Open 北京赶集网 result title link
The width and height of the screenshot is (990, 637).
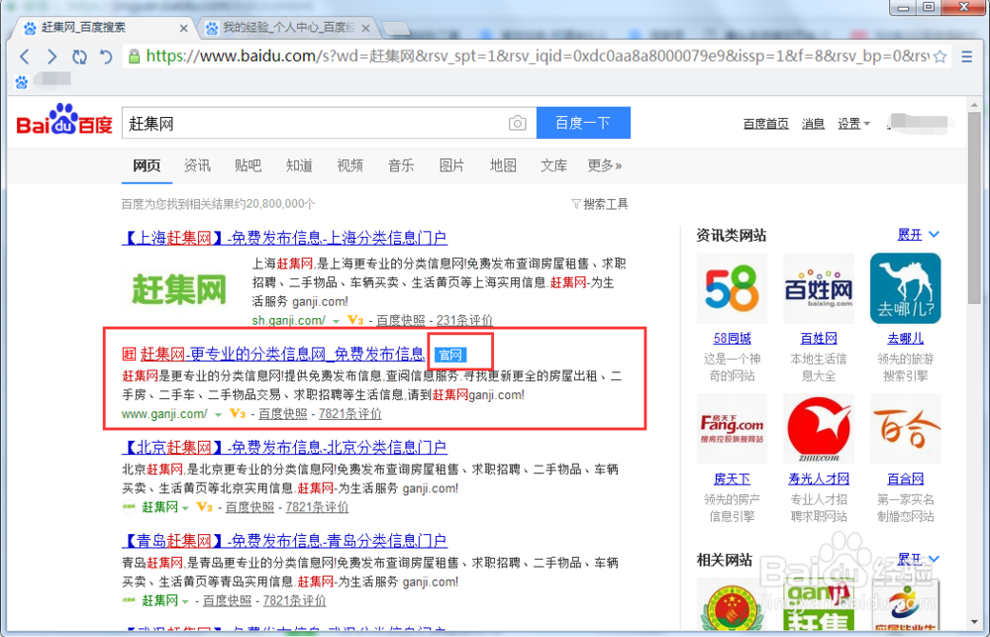click(x=284, y=448)
